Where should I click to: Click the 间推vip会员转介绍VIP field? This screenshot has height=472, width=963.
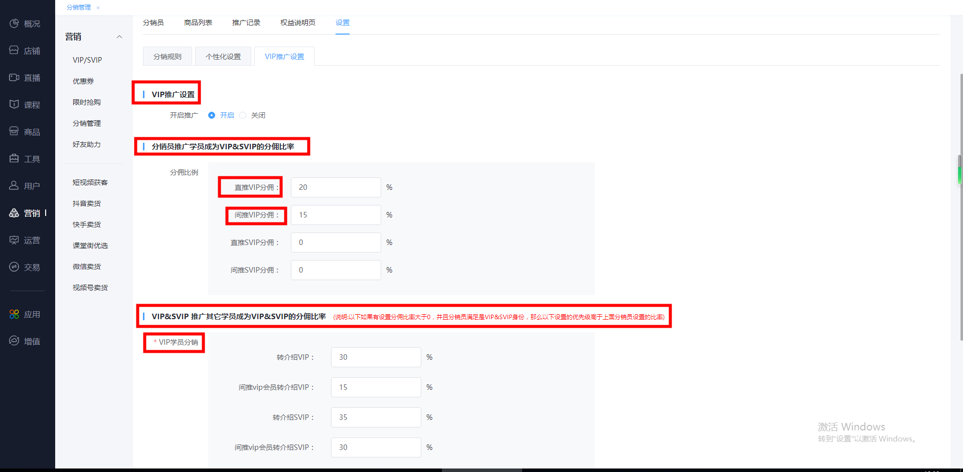[376, 387]
